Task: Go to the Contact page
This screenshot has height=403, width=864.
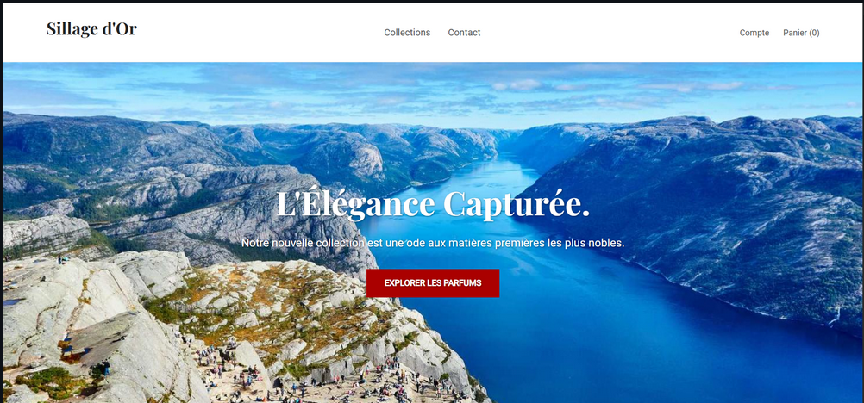Action: [x=464, y=33]
